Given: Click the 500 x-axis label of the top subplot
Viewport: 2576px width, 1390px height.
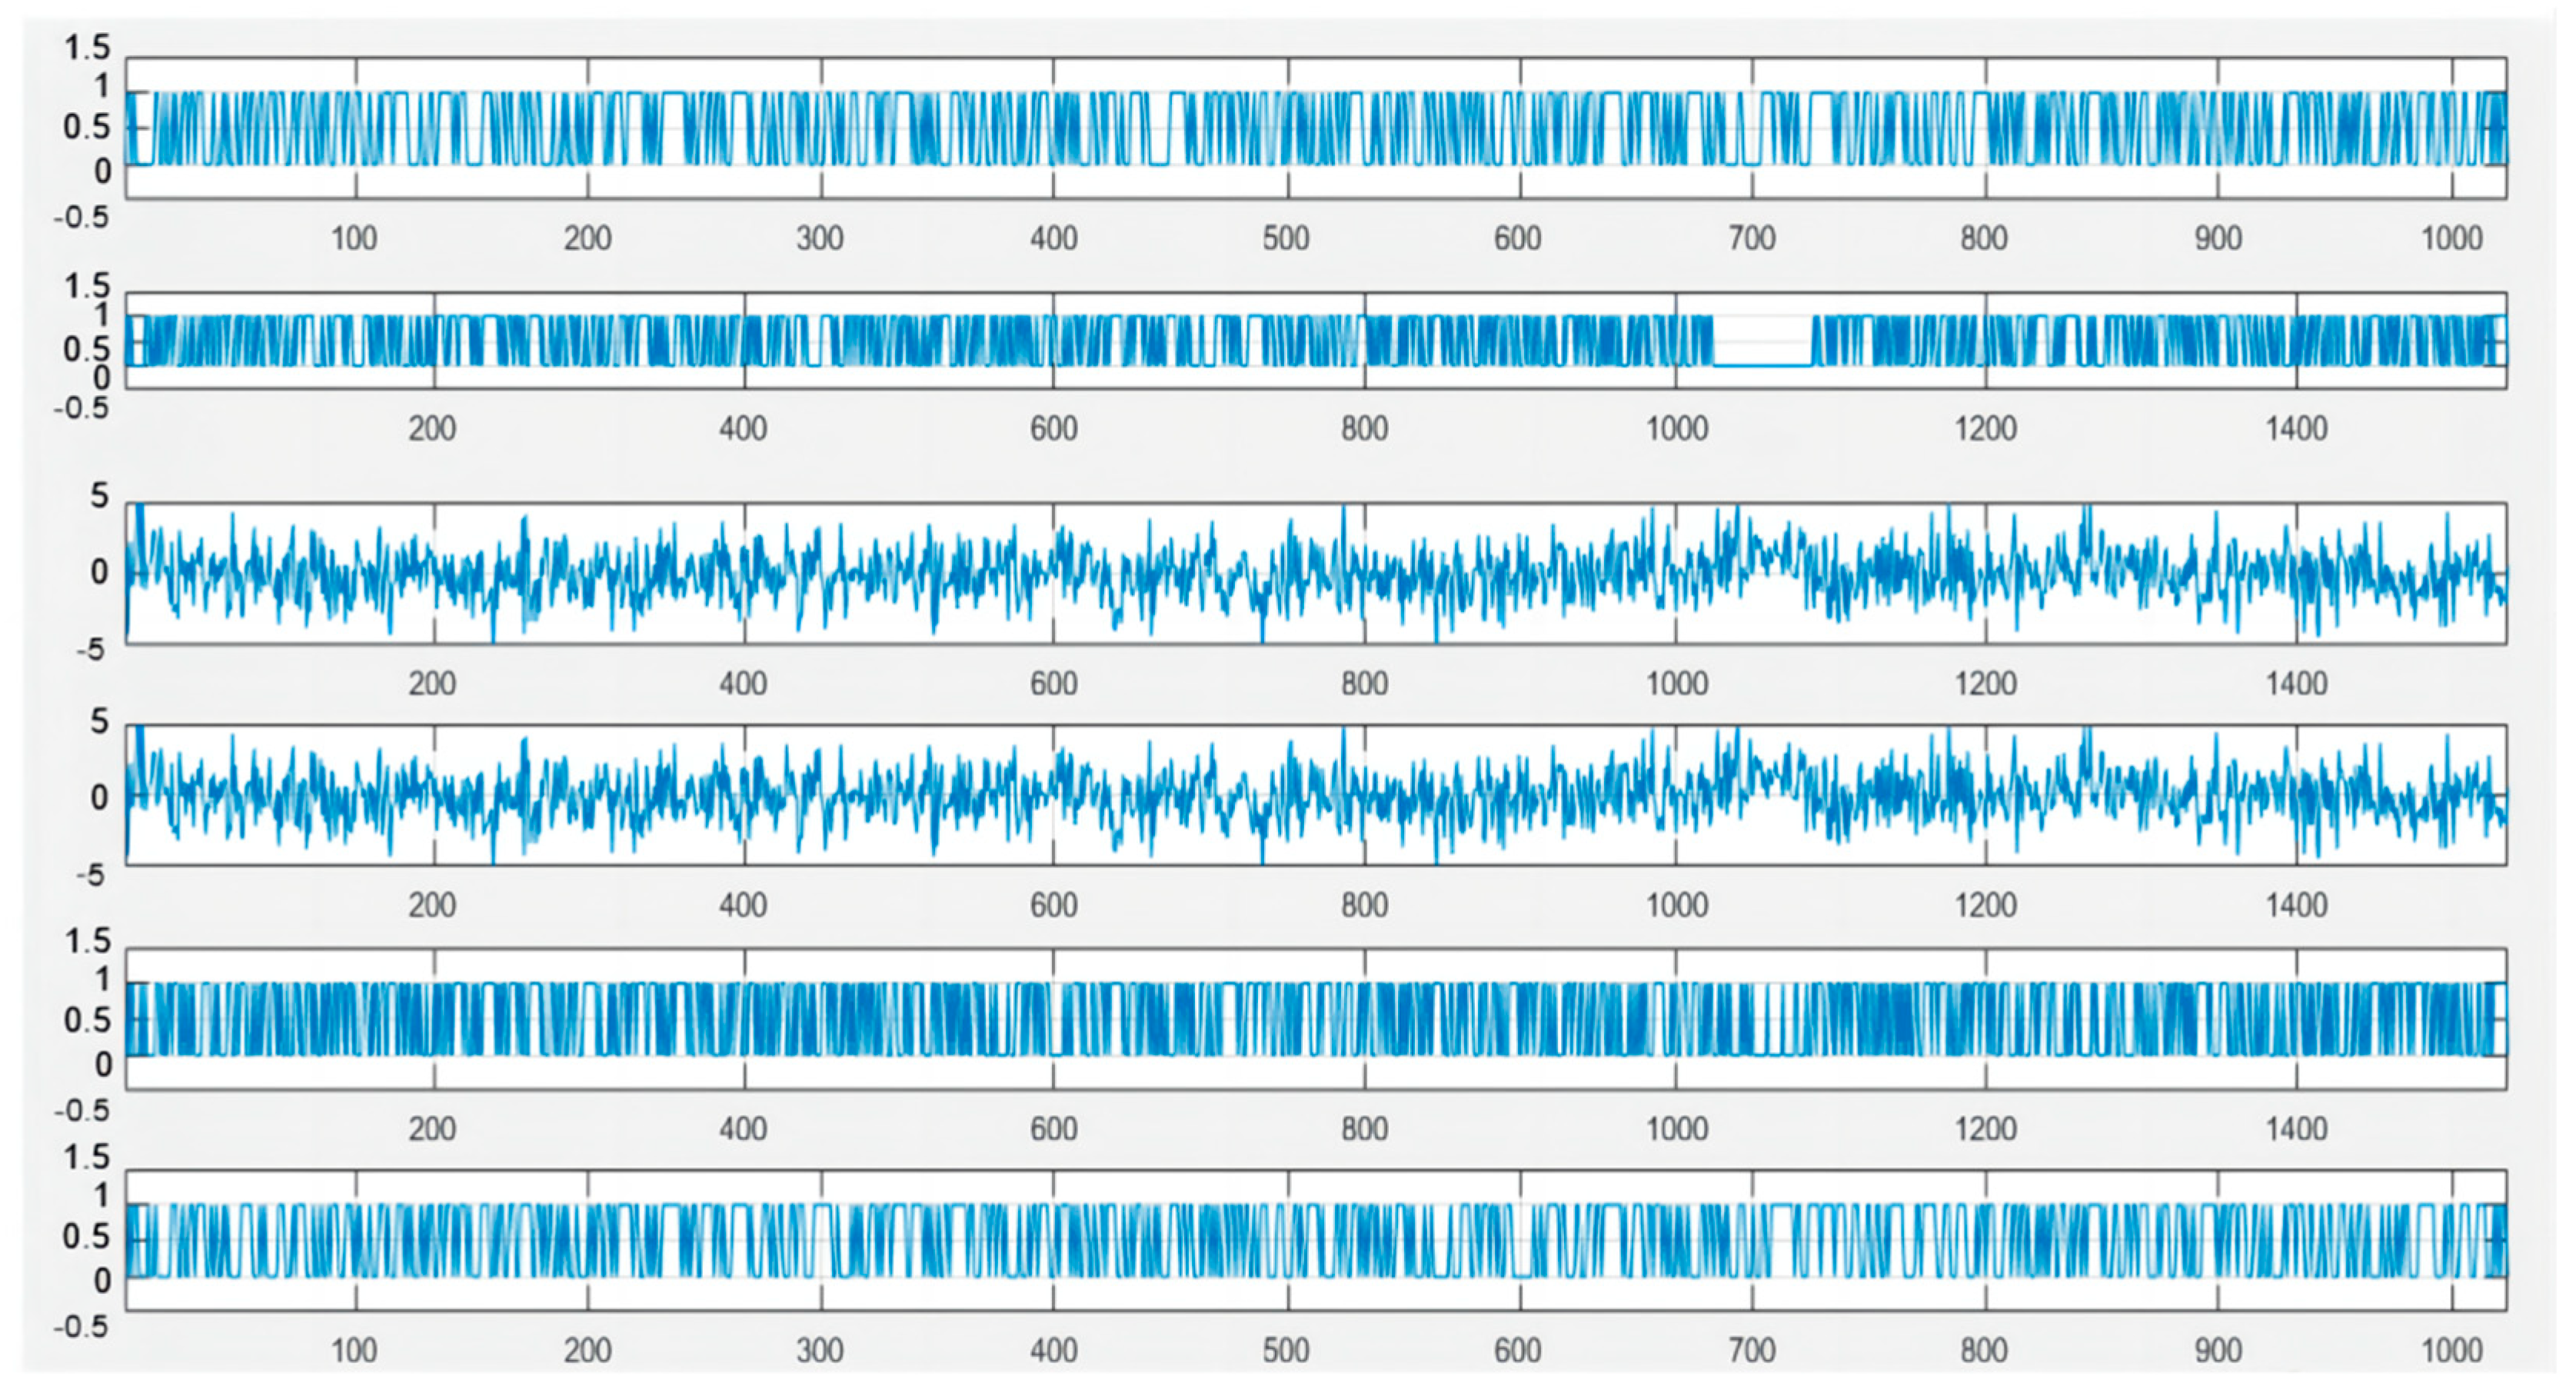Looking at the screenshot, I should [x=1285, y=238].
